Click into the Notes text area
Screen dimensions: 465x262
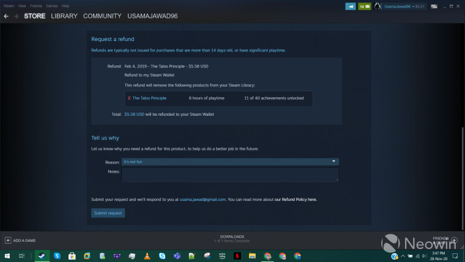click(230, 174)
